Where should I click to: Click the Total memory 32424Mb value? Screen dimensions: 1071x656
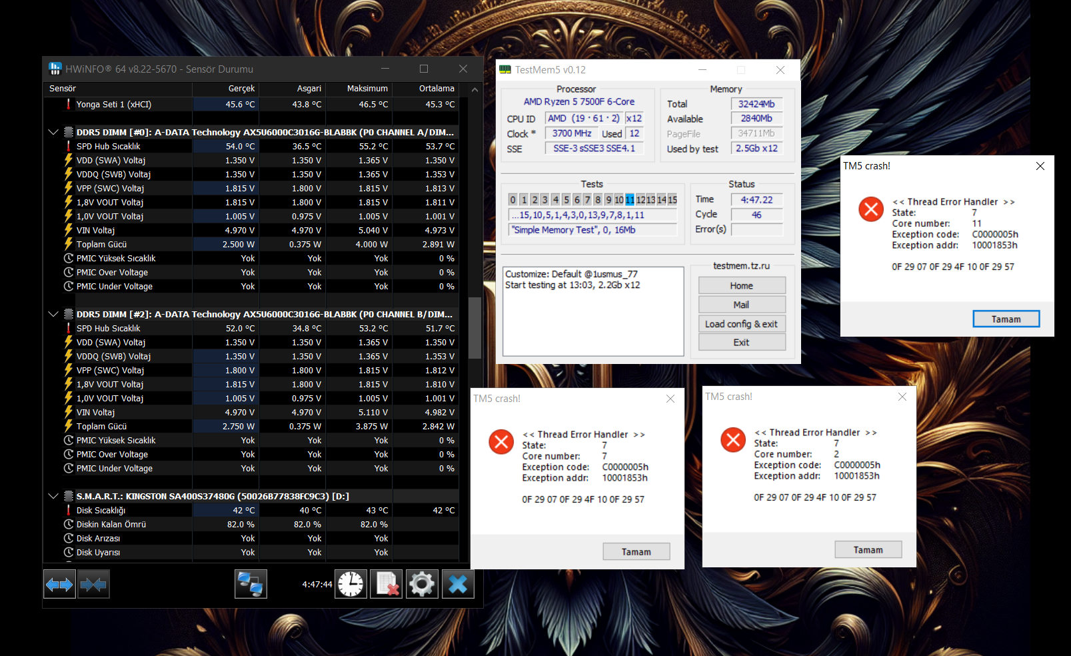click(756, 104)
